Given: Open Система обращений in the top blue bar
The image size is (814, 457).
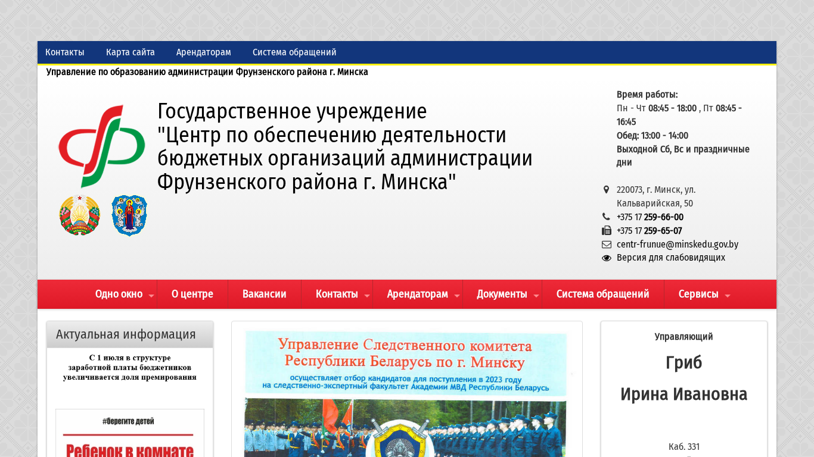Looking at the screenshot, I should [294, 52].
